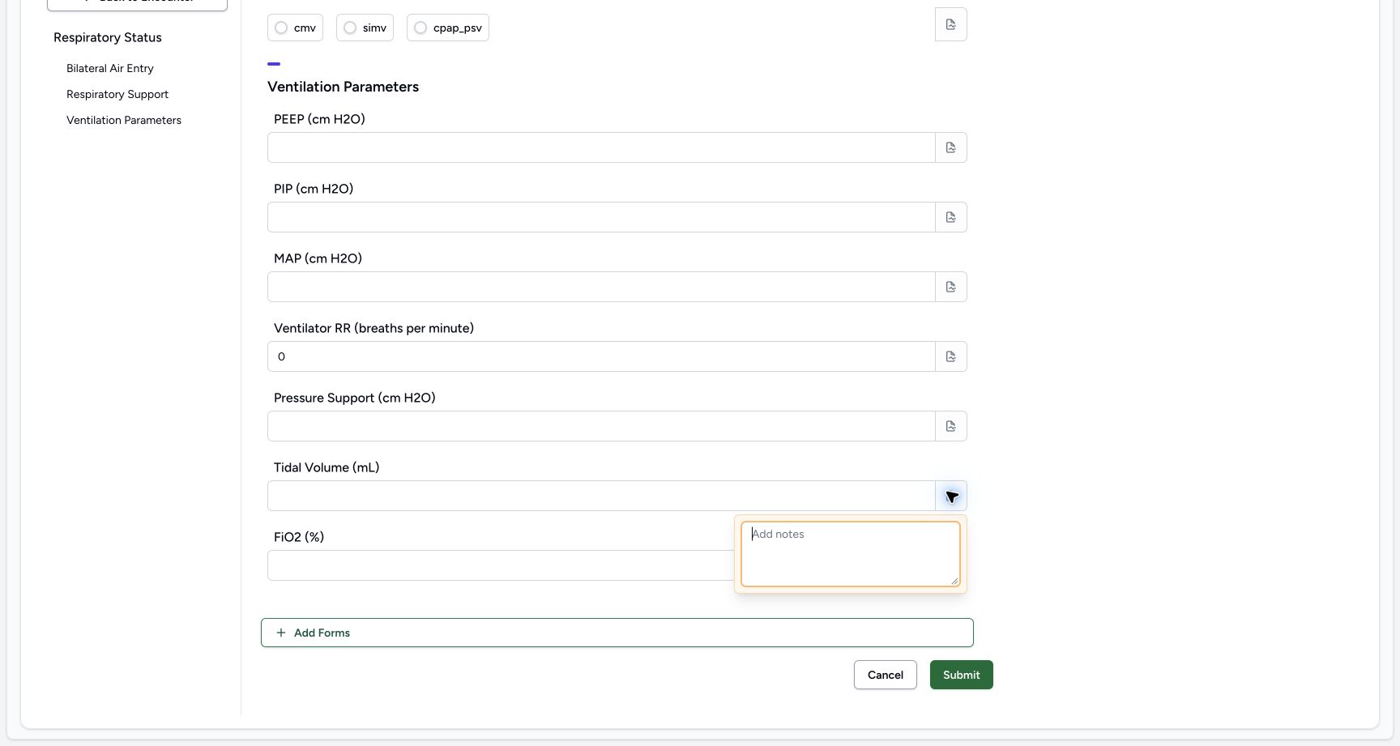Image resolution: width=1400 pixels, height=746 pixels.
Task: Focus the Tidal Volume (mL) input field
Action: coord(601,496)
